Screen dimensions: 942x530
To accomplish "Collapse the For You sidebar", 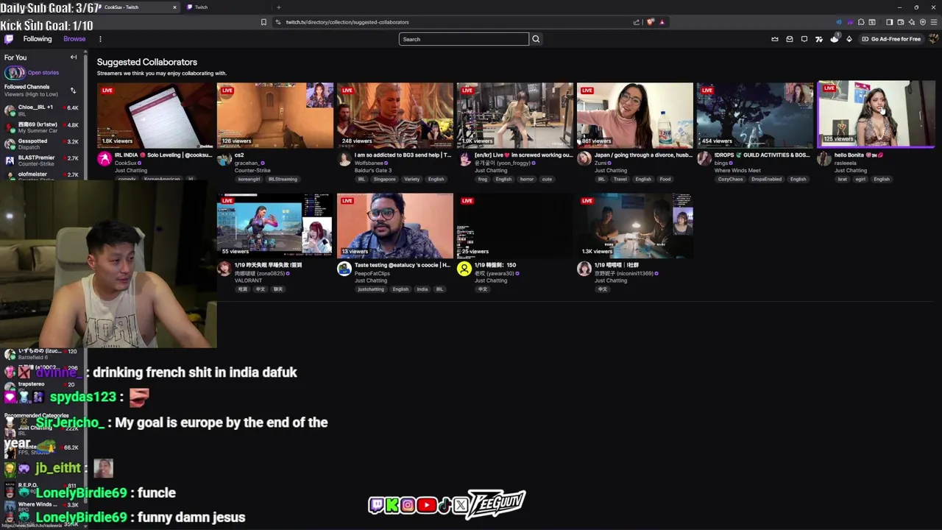I will 74,57.
